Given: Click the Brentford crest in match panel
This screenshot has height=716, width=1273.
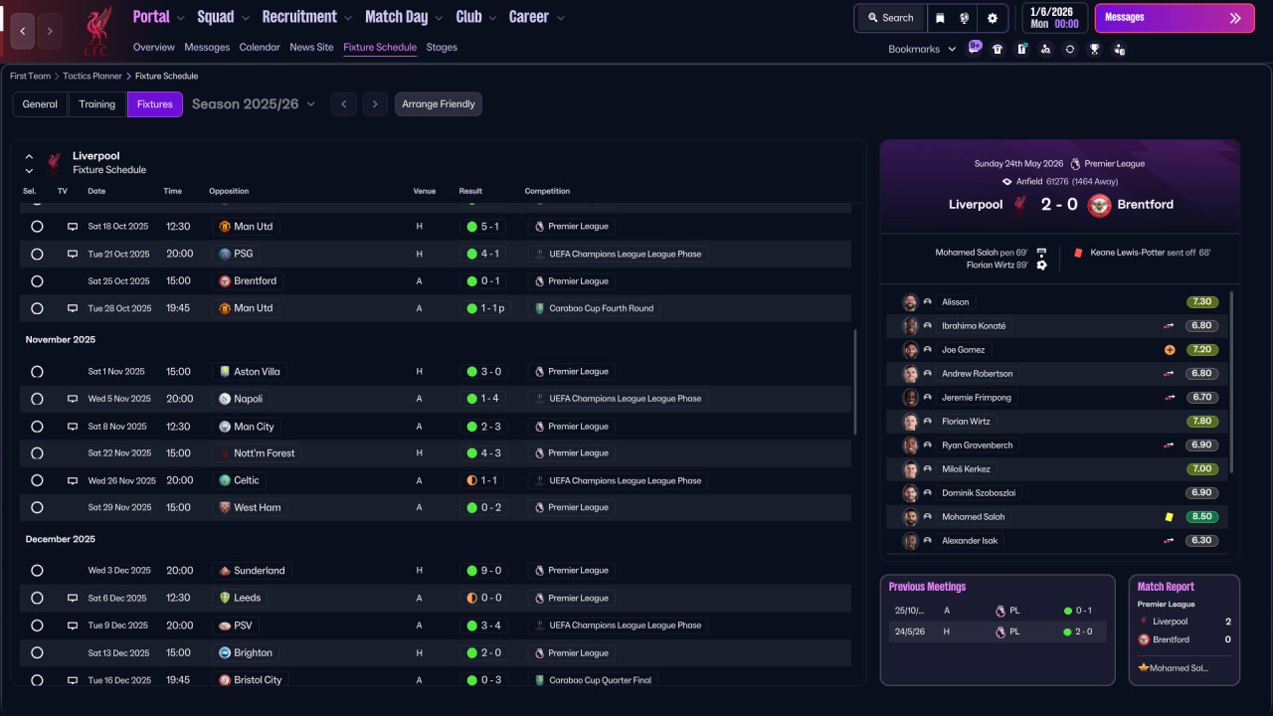Looking at the screenshot, I should tap(1099, 205).
